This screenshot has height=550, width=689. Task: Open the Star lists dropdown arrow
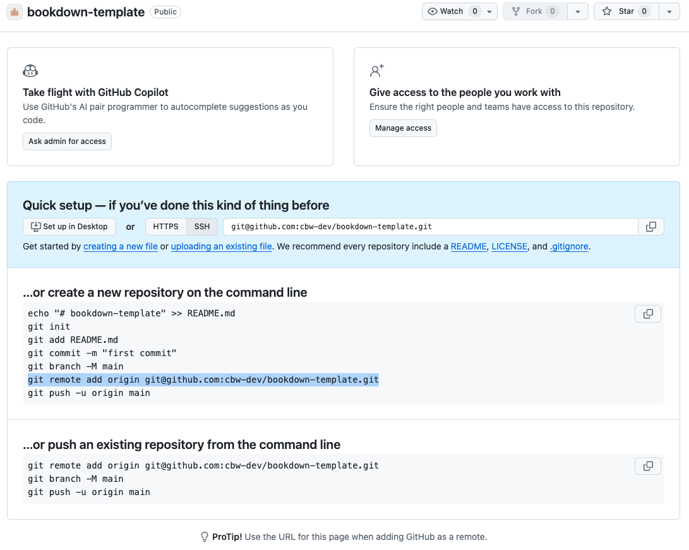click(669, 12)
